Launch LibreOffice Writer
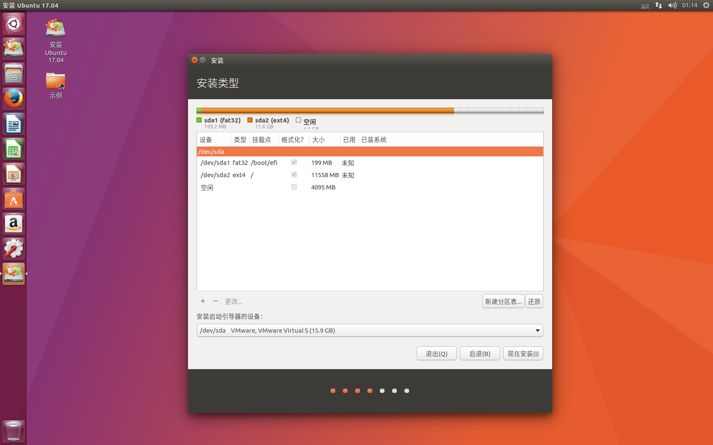This screenshot has height=445, width=713. point(14,124)
